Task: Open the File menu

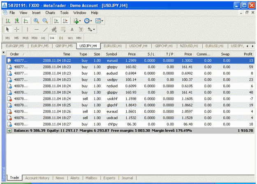Action: click(12, 13)
